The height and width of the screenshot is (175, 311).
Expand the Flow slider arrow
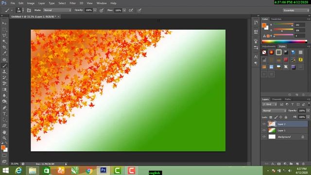click(124, 10)
